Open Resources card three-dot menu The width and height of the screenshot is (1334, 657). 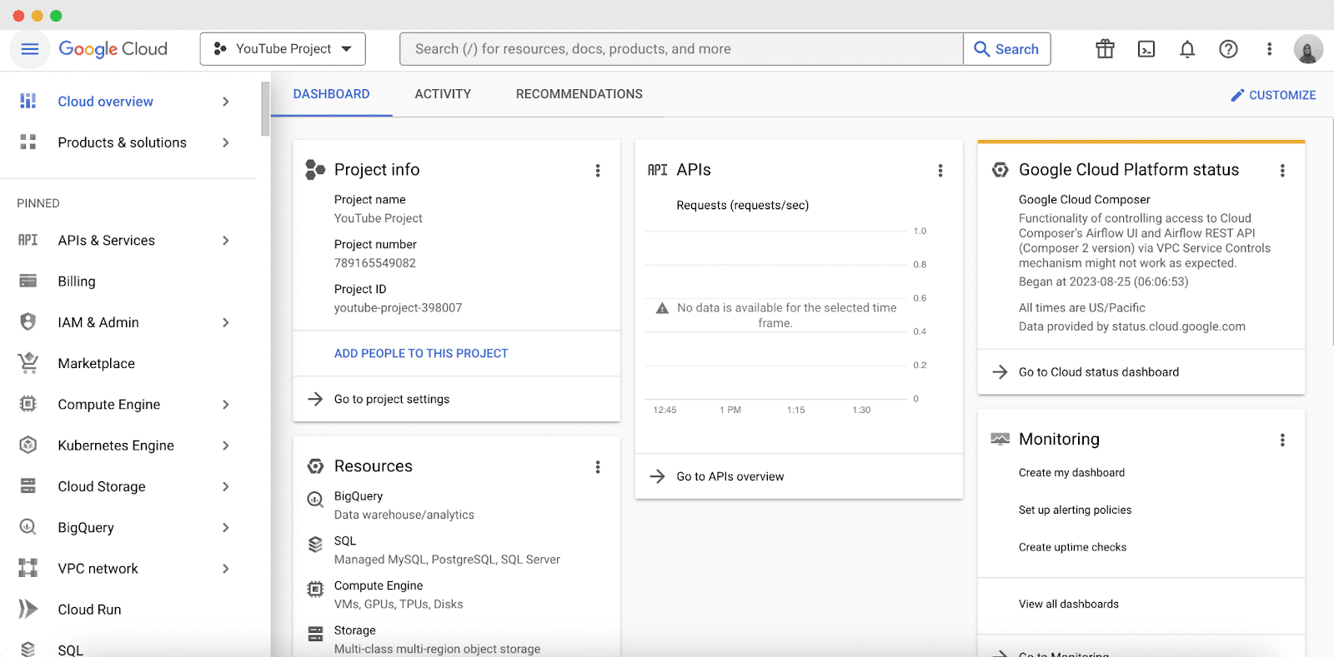click(598, 467)
